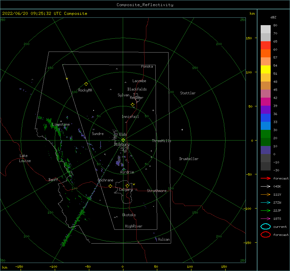
Task: Click the RedDeer city label
Action: (x=137, y=98)
